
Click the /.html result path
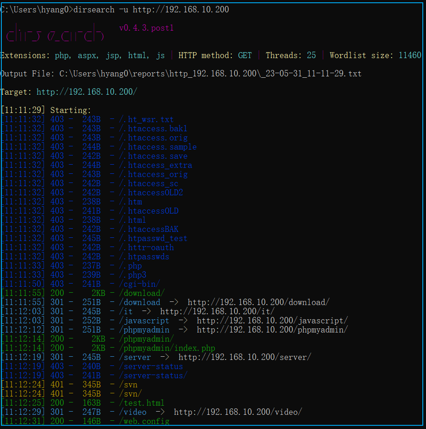(132, 220)
